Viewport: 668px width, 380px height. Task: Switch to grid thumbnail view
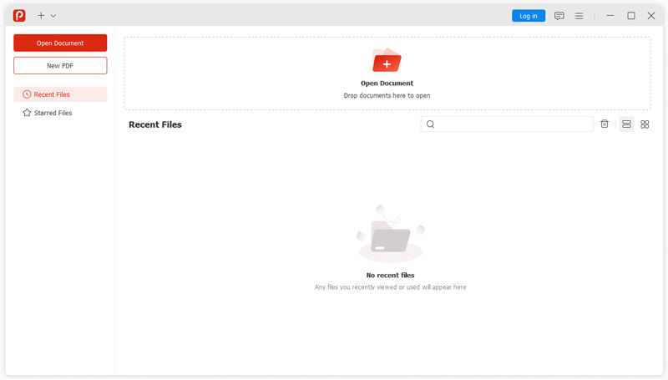645,124
